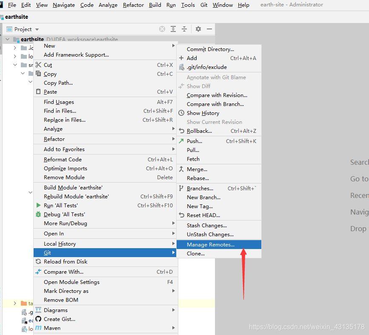This screenshot has height=335, width=369.
Task: Choose New Tag... option
Action: click(x=219, y=206)
